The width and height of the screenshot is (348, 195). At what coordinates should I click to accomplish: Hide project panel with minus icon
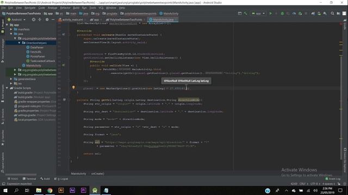53,19
